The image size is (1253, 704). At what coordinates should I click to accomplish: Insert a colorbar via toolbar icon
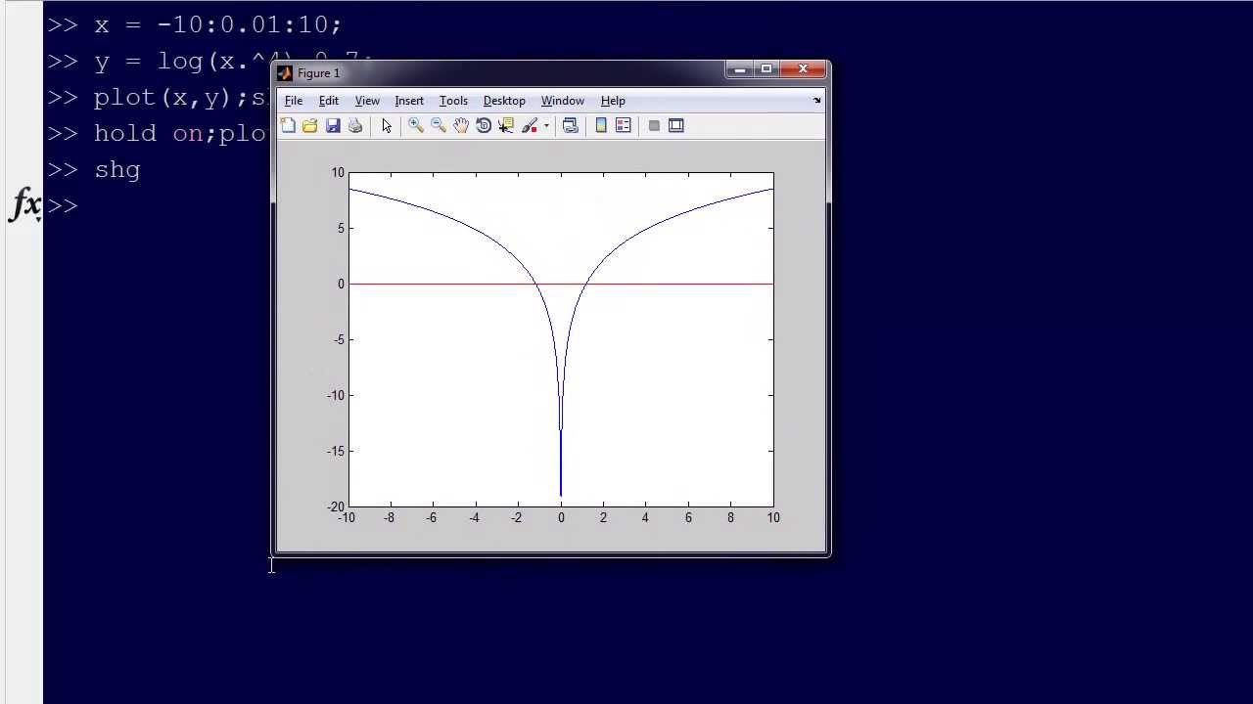pyautogui.click(x=601, y=125)
